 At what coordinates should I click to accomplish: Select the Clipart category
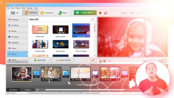coord(18,48)
